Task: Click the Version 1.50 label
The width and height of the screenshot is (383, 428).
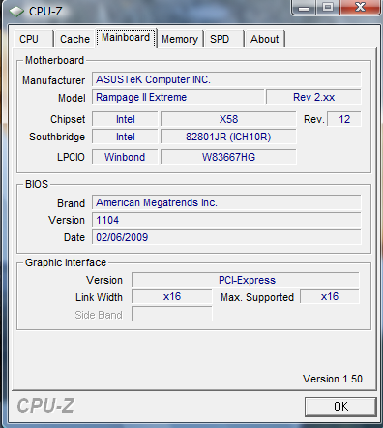Action: (x=333, y=379)
